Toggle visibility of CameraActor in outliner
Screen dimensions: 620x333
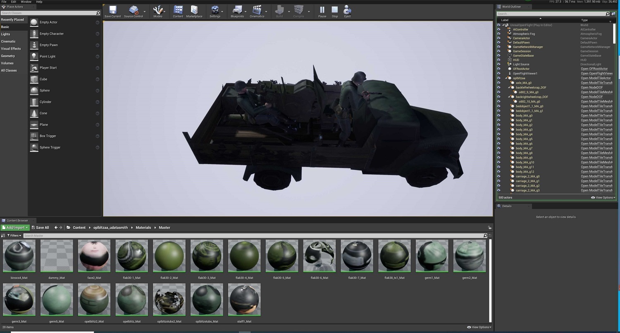[498, 38]
